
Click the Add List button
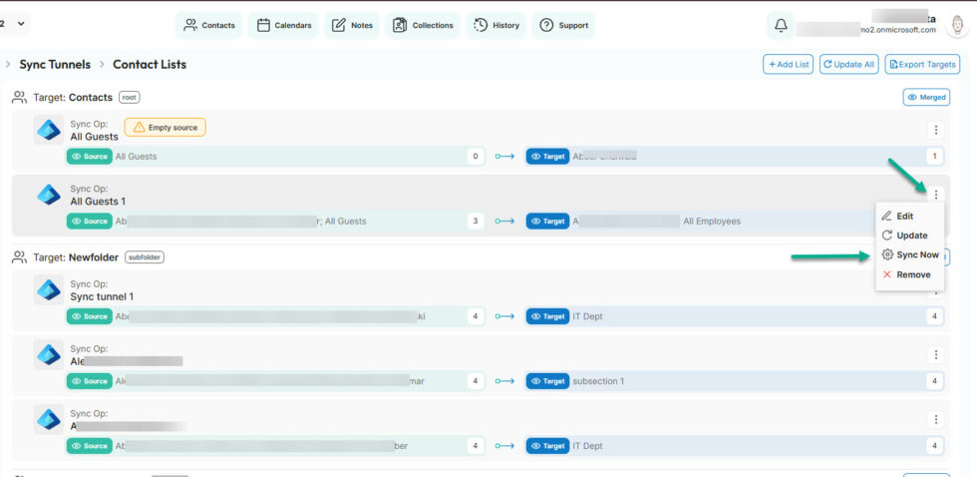(789, 64)
